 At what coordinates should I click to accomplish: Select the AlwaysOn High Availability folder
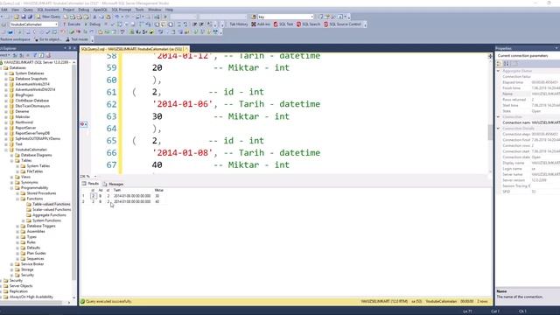pos(31,297)
